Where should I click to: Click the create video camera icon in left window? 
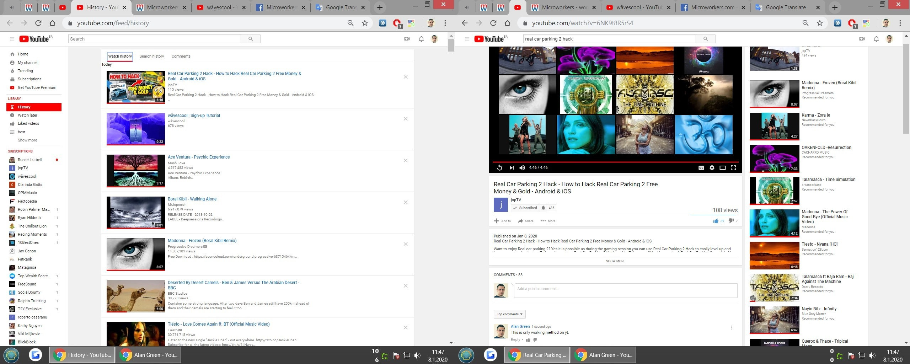[x=407, y=39]
